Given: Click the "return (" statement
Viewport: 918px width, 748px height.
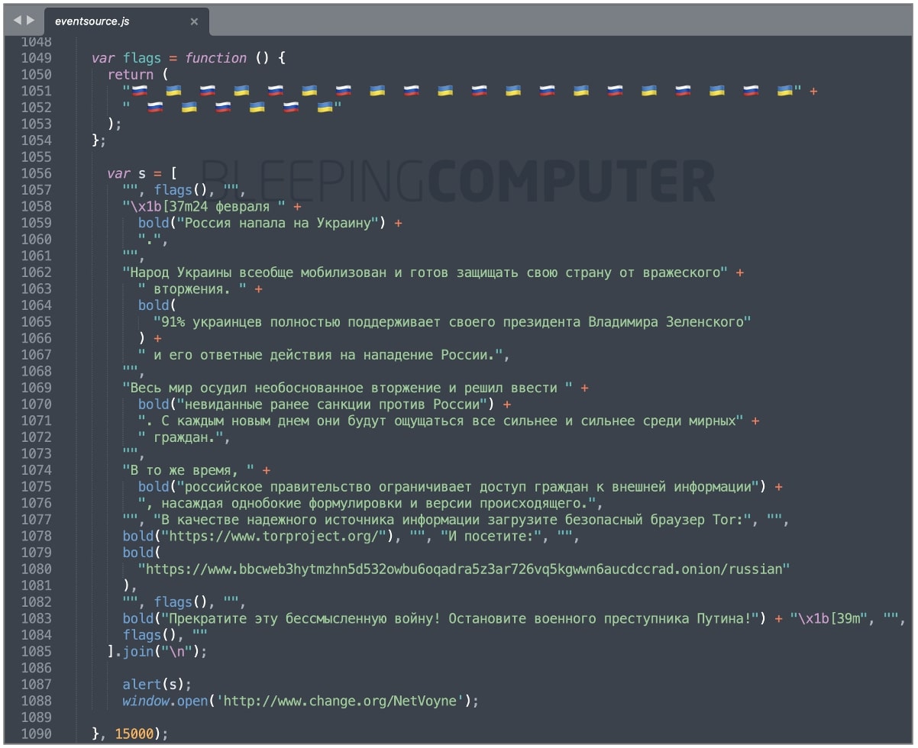Looking at the screenshot, I should [x=137, y=74].
